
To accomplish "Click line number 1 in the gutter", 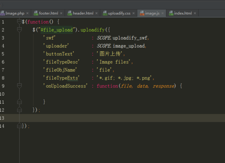I will [x=3, y=22].
